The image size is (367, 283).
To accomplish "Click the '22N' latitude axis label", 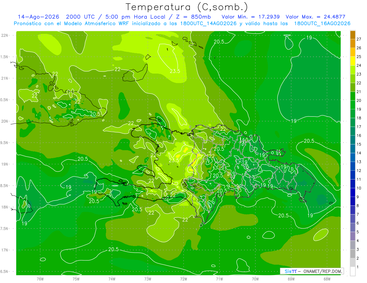I will point(5,35).
